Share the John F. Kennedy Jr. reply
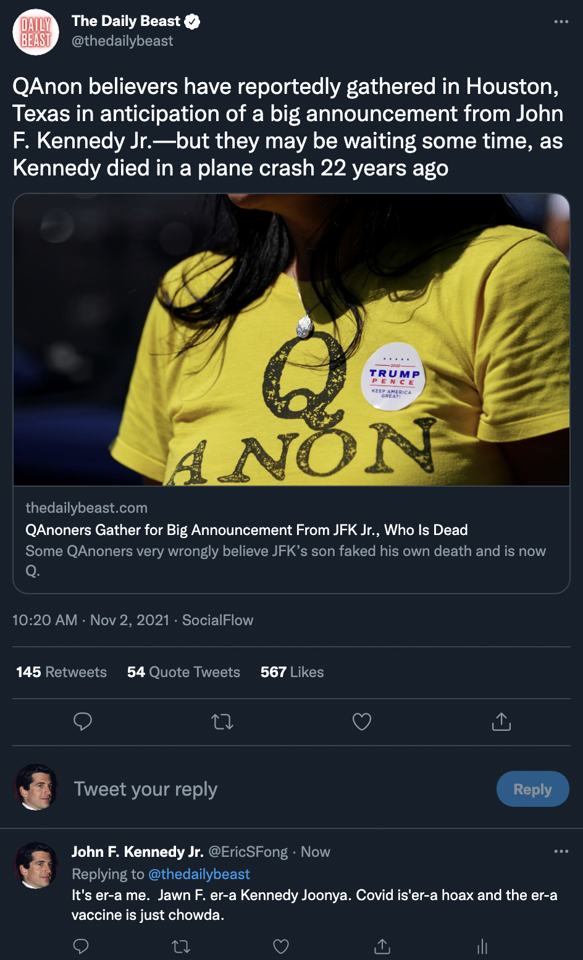The height and width of the screenshot is (960, 583). (x=382, y=946)
